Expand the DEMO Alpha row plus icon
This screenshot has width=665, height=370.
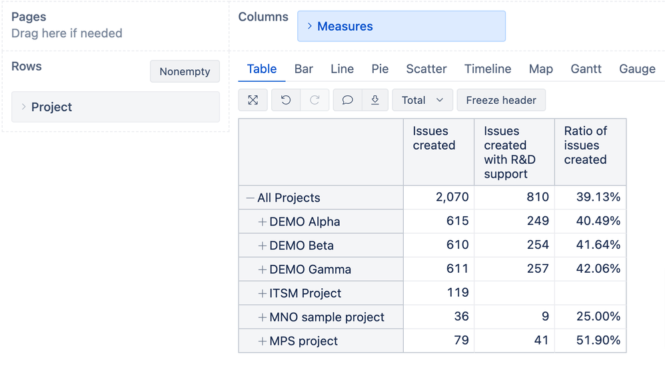pyautogui.click(x=263, y=222)
